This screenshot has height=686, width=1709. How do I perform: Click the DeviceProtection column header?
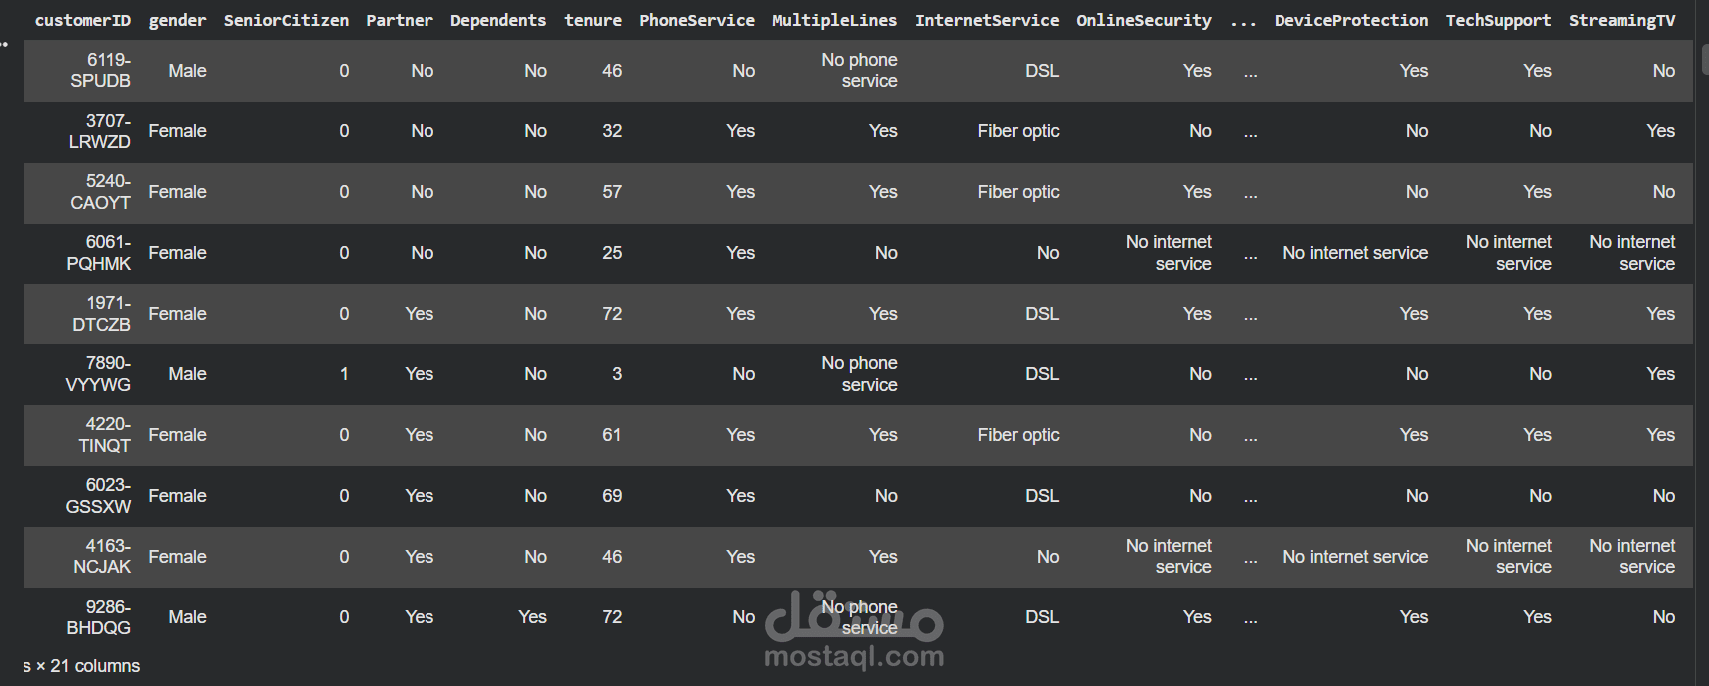coord(1350,20)
